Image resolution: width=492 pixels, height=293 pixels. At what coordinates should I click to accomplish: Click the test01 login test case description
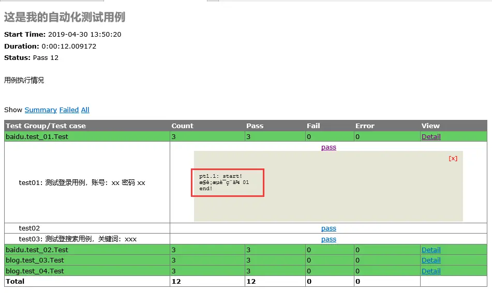pyautogui.click(x=82, y=183)
